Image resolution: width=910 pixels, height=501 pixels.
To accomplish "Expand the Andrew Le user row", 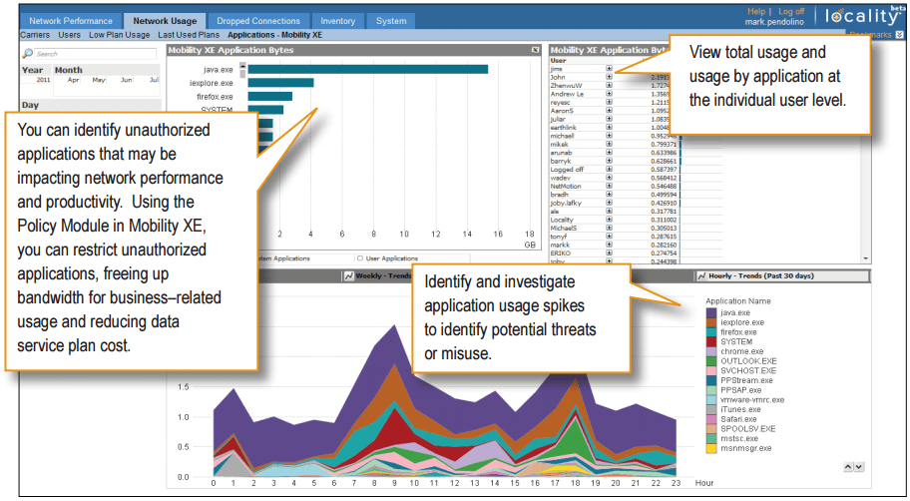I will coord(609,94).
